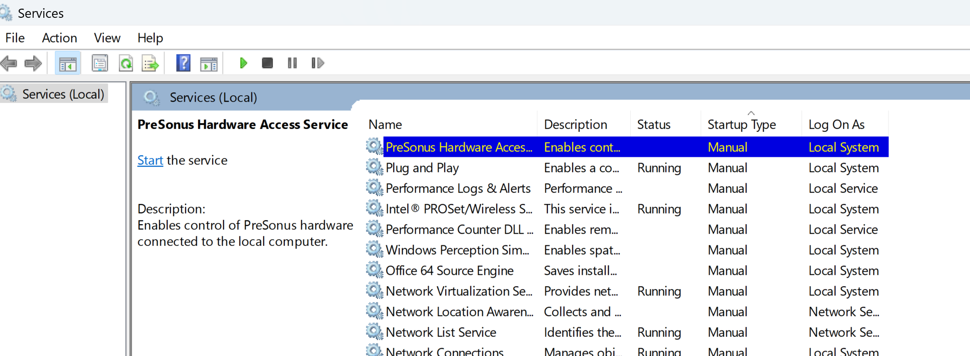Click 'Identifies the...' description cell

(x=582, y=332)
